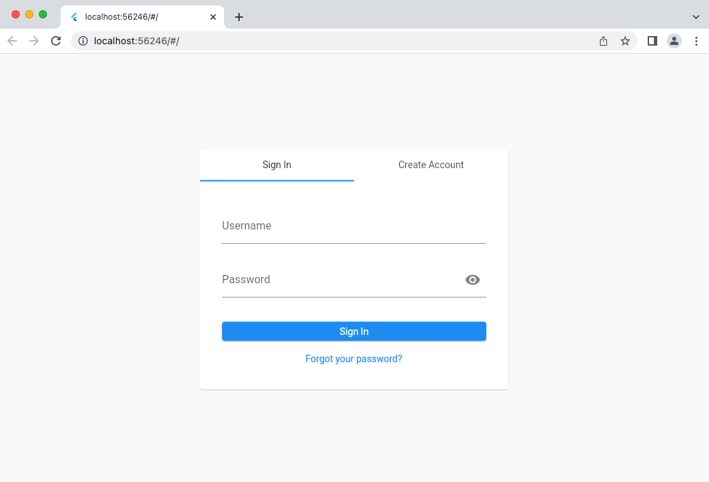Toggle password visibility with the eye icon

pyautogui.click(x=473, y=279)
